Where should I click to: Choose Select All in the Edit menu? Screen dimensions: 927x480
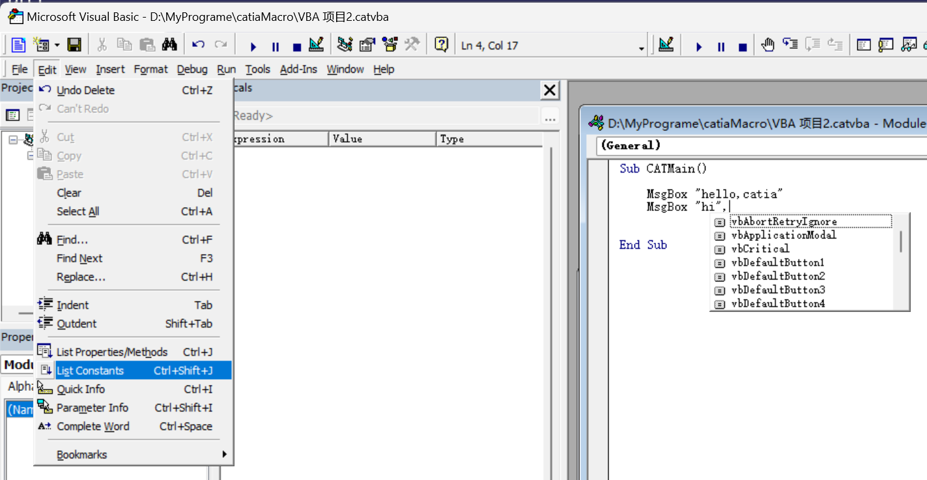(134, 212)
